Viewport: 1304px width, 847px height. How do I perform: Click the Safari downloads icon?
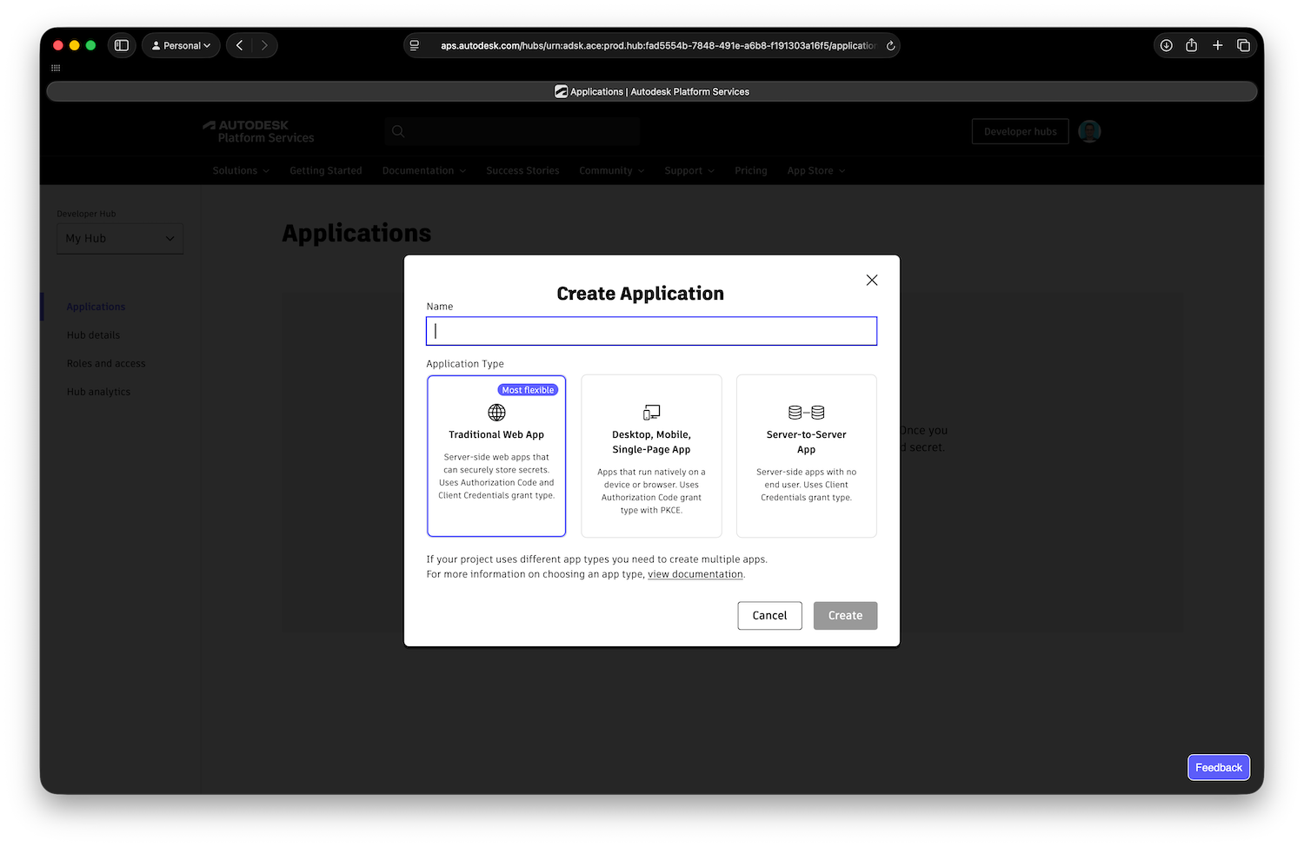coord(1166,45)
